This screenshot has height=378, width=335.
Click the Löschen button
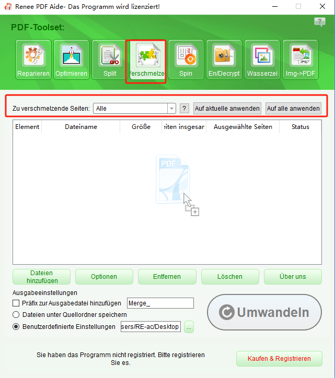230,277
